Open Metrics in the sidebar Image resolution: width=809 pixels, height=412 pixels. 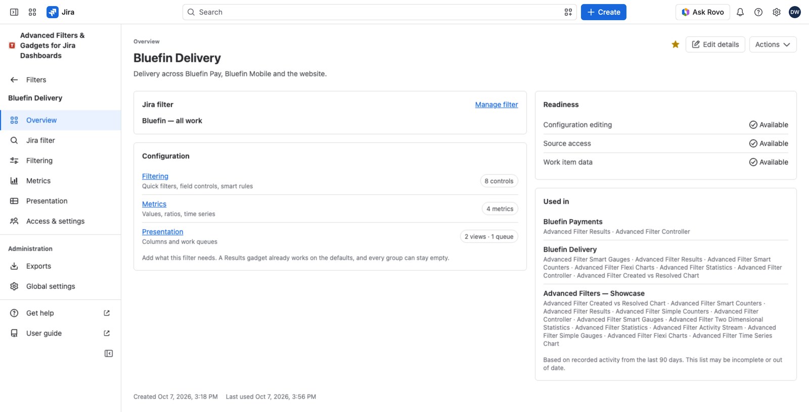point(61,181)
